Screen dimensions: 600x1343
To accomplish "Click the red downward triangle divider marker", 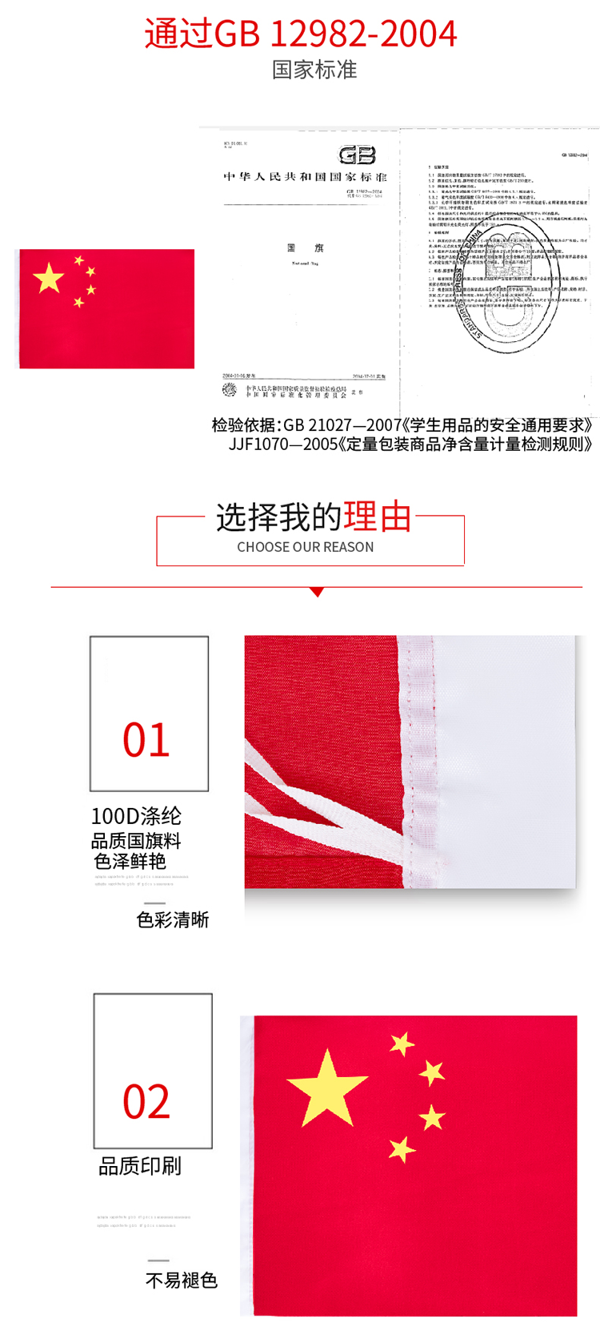I will click(x=317, y=593).
